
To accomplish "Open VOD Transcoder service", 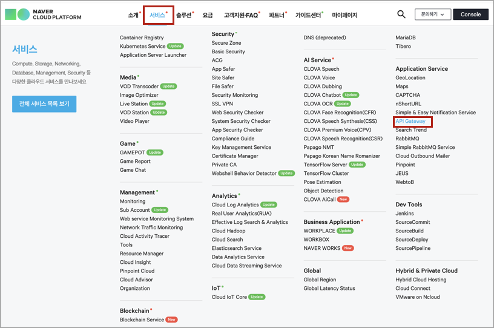I will 139,87.
